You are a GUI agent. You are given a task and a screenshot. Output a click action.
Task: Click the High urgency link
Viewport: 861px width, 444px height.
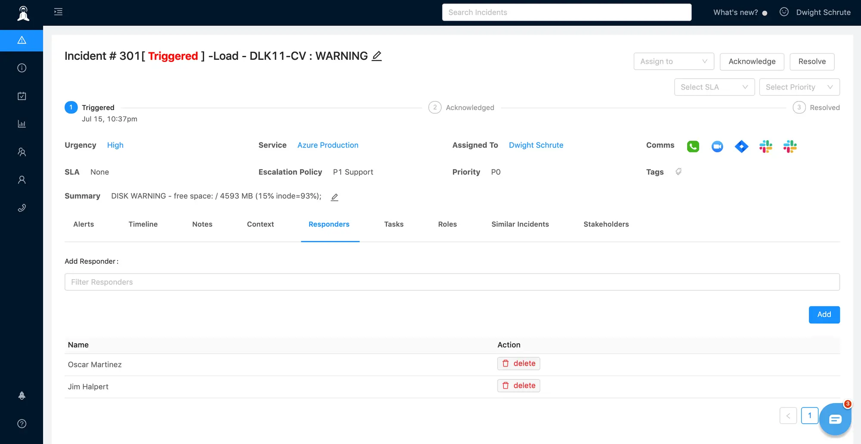pyautogui.click(x=115, y=145)
